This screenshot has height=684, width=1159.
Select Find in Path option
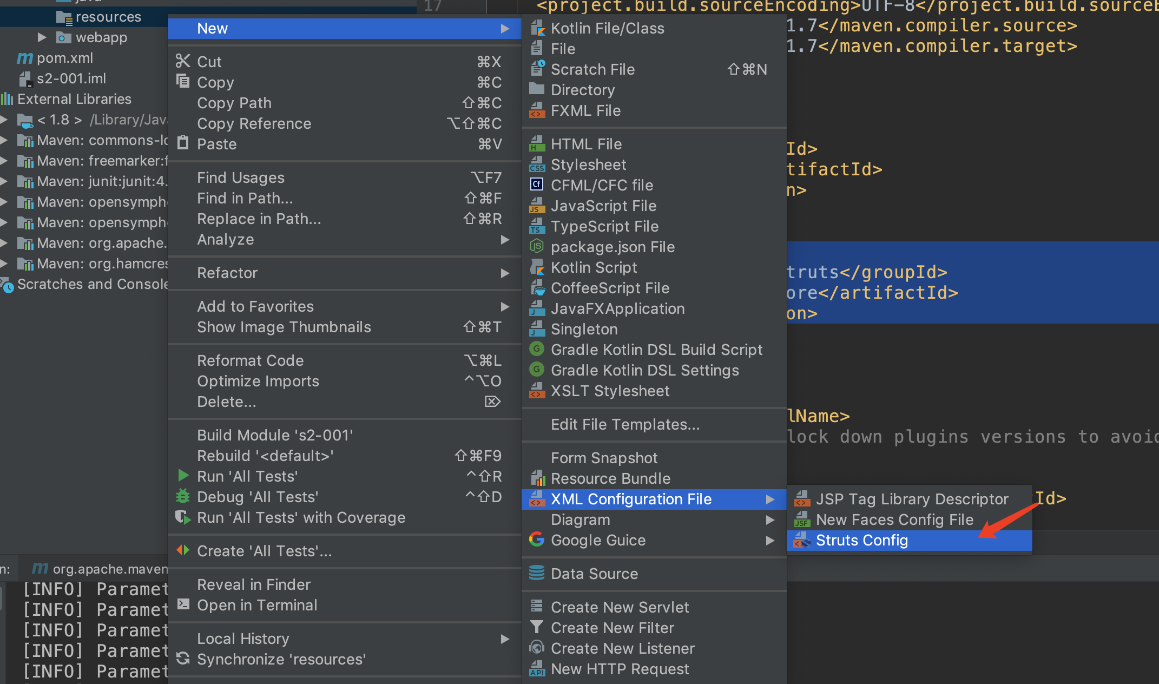tap(245, 199)
